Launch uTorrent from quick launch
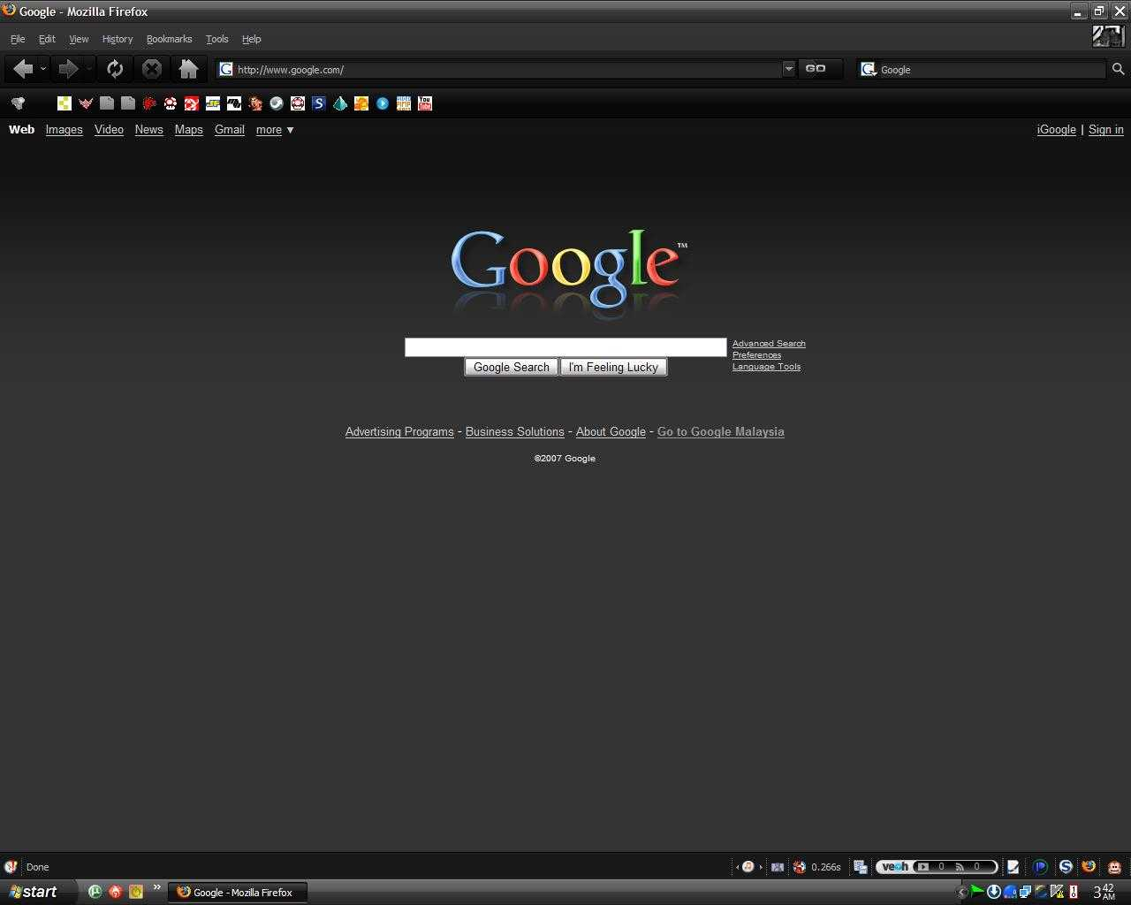The width and height of the screenshot is (1131, 905). click(x=95, y=892)
